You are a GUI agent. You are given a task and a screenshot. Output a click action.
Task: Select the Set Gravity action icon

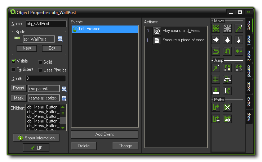pos(239,40)
